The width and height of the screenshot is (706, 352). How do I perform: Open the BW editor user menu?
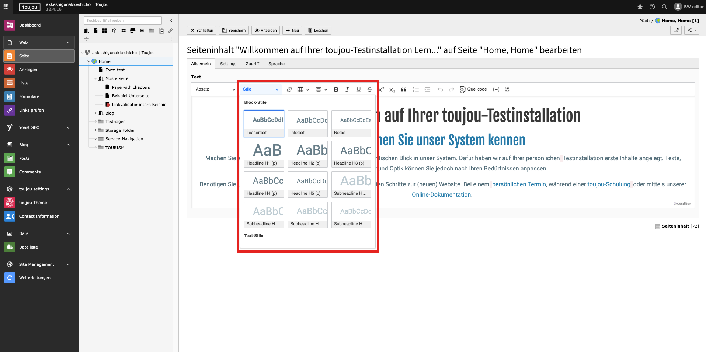(689, 7)
